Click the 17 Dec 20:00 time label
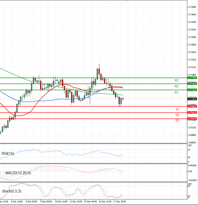The image size is (198, 205). (120, 201)
